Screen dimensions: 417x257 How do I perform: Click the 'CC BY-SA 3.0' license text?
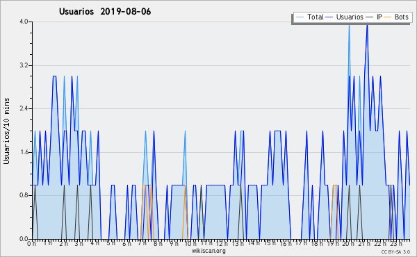point(395,252)
